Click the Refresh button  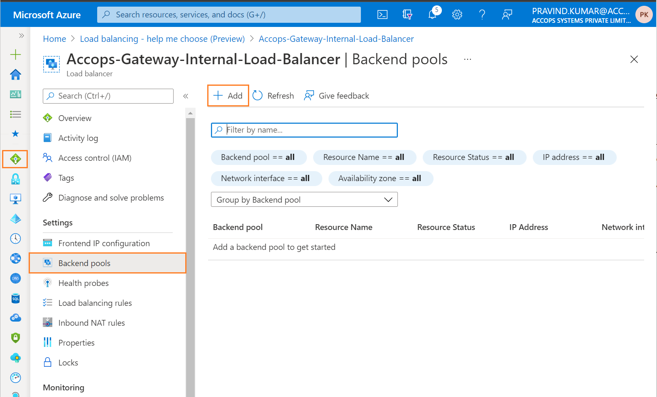pos(273,96)
